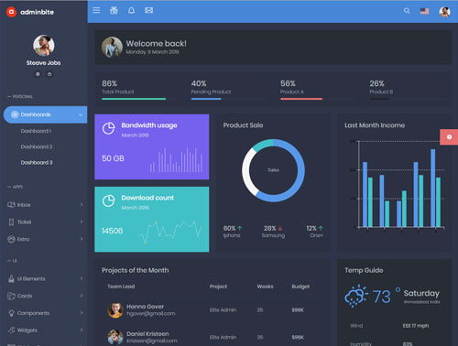Toggle the hamburger menu icon
Image resolution: width=458 pixels, height=346 pixels.
(x=96, y=10)
